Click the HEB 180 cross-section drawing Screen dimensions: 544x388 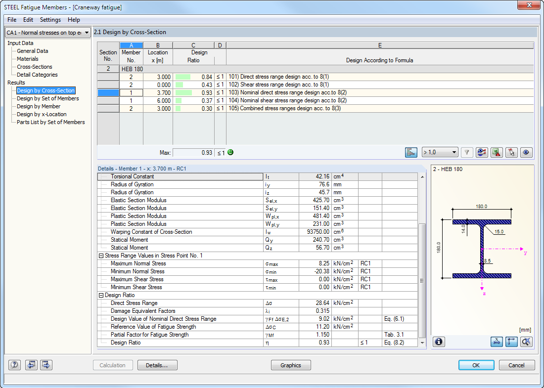tap(482, 249)
